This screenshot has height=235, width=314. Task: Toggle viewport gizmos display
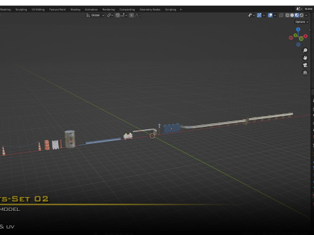point(259,15)
